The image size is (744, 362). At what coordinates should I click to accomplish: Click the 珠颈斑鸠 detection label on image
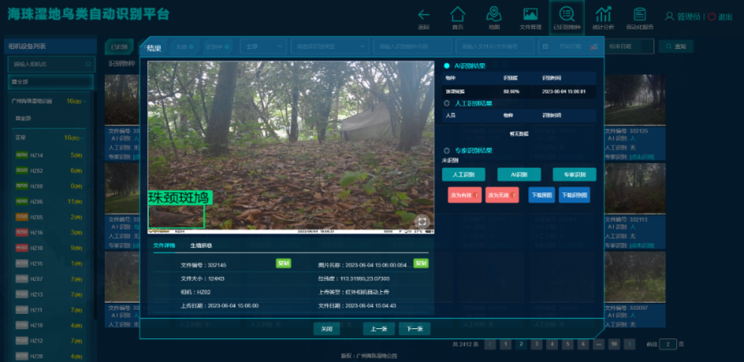click(x=180, y=198)
